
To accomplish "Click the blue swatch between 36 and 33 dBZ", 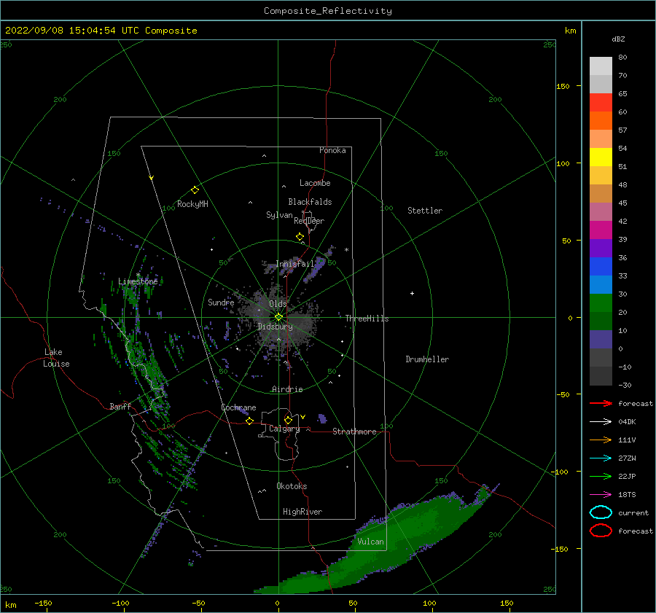I will [x=601, y=267].
